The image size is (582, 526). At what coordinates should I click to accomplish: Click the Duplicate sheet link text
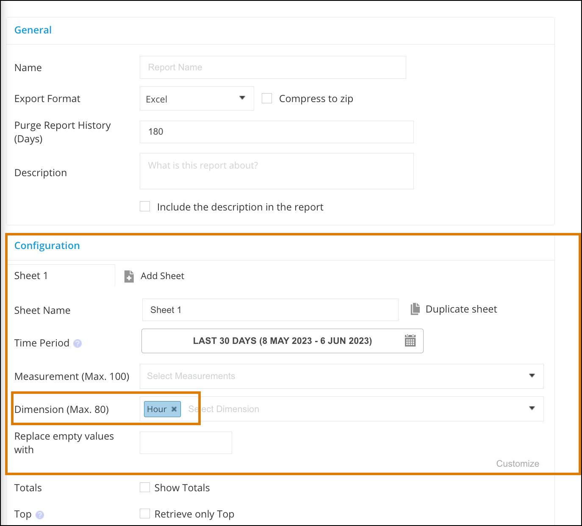[x=461, y=309]
